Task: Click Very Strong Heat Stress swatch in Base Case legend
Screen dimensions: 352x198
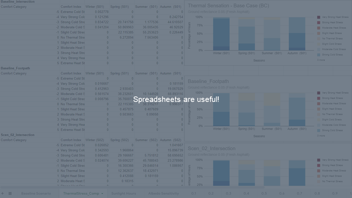Action: pos(319,17)
